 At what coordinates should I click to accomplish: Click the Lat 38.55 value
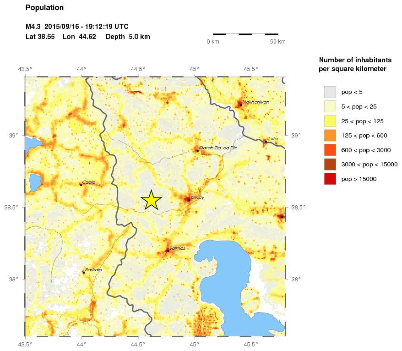pos(40,37)
